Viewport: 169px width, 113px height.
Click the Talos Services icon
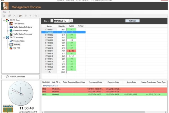click(x=11, y=24)
